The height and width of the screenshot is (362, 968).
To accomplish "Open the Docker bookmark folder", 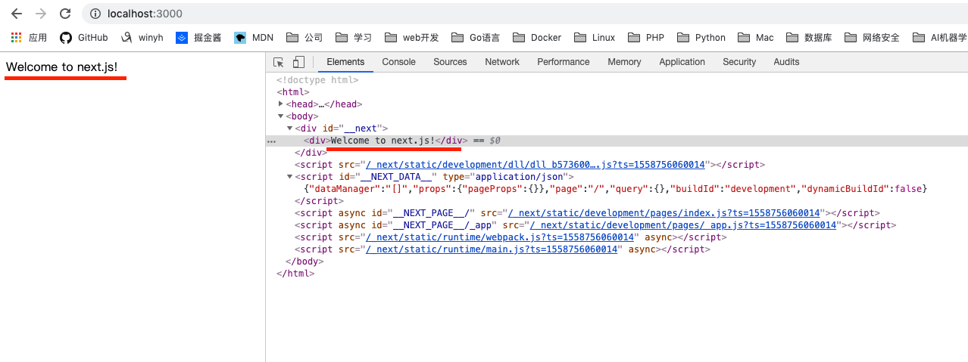I will coord(537,37).
